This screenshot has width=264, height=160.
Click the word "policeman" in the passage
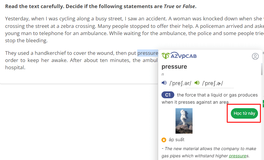coord(216,26)
